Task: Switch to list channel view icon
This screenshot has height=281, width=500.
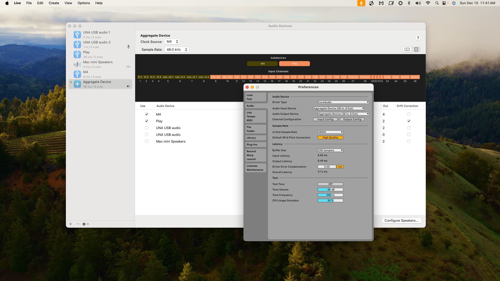Action: (416, 49)
